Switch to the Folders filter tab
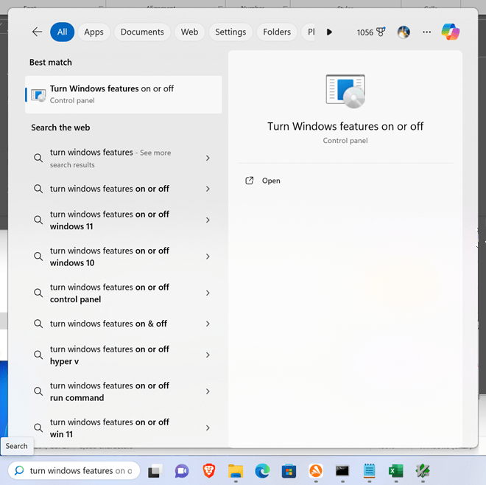486x485 pixels. pos(277,32)
